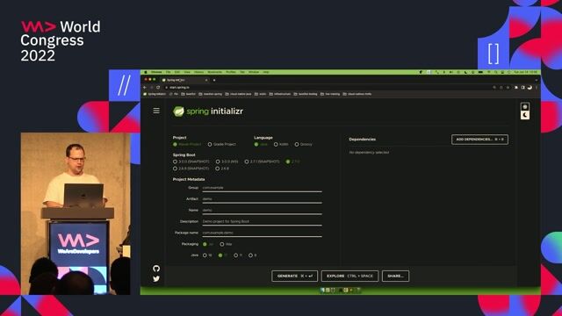Open the History menu
The height and width of the screenshot is (316, 562).
coord(199,72)
